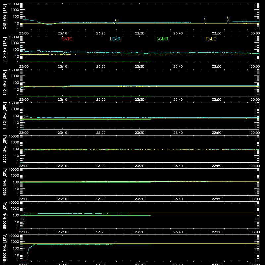Viewport: 265px width, 265px height.
Task: Click the '23:30' label under 8800 MHz panel
Action: [x=139, y=232]
